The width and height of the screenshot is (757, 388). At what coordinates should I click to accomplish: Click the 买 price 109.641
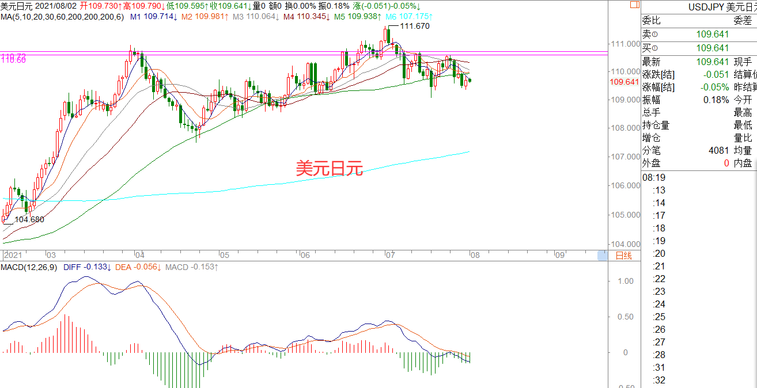(713, 48)
